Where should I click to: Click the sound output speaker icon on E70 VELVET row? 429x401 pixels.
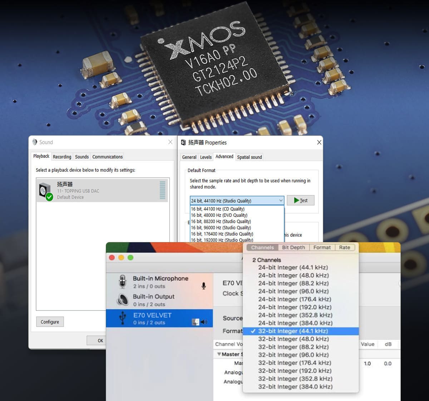tap(204, 322)
